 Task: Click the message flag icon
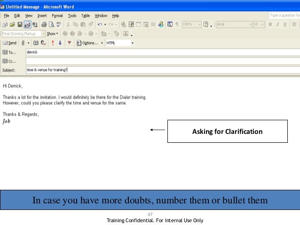(x=70, y=43)
